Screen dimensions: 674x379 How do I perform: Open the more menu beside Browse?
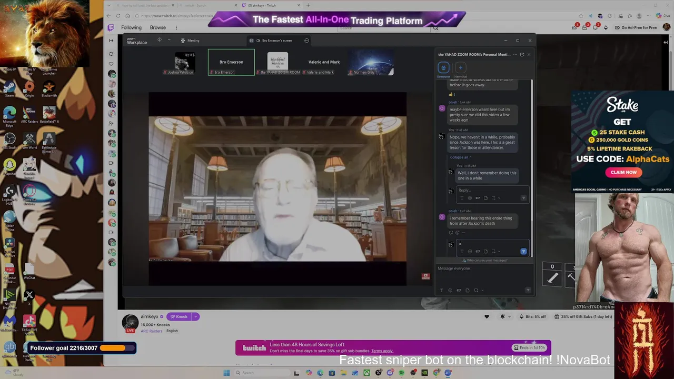(x=176, y=27)
